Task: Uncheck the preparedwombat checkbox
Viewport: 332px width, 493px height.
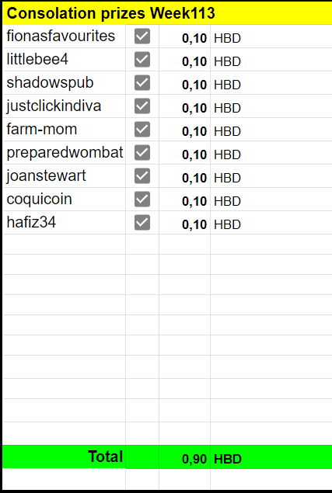Action: tap(142, 152)
